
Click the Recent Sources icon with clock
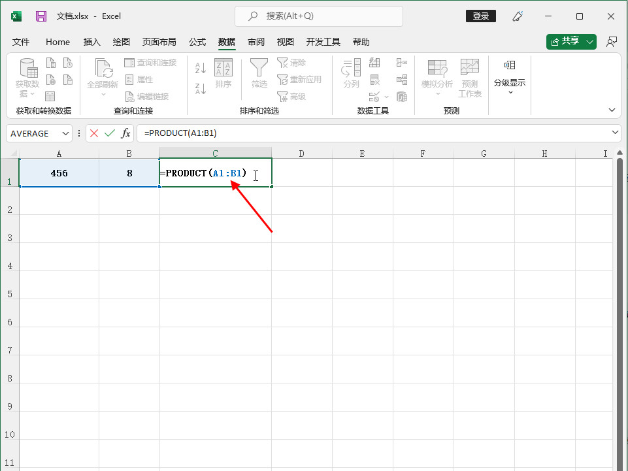pyautogui.click(x=68, y=63)
